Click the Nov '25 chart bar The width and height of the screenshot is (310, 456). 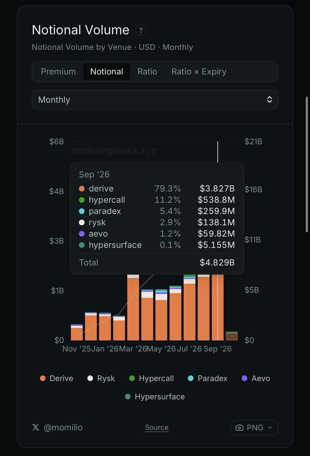click(x=77, y=332)
